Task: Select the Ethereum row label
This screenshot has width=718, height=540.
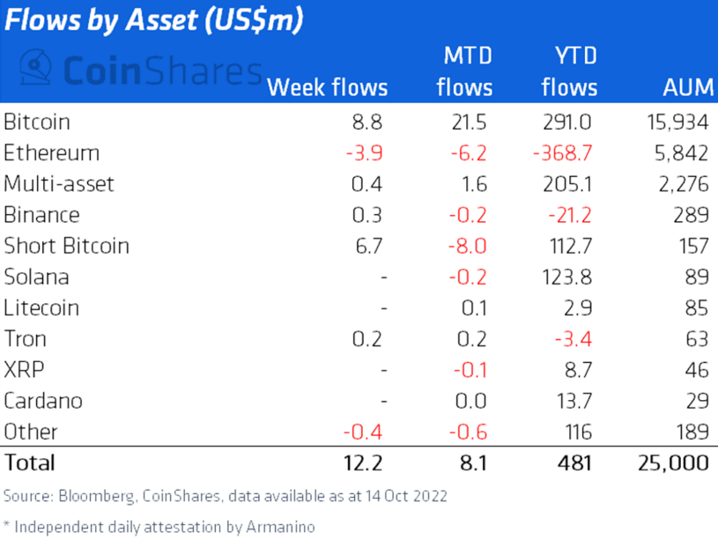Action: pyautogui.click(x=51, y=152)
